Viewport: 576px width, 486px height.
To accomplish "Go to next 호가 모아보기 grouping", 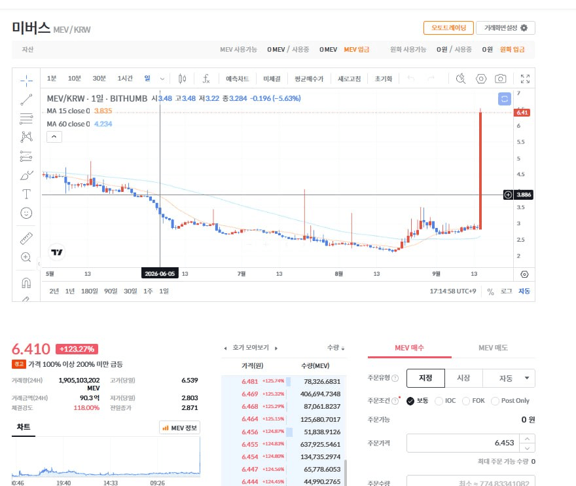I will (x=276, y=348).
